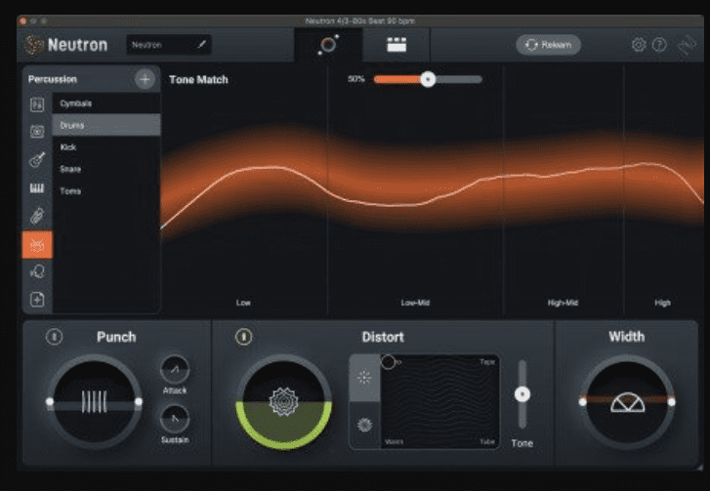Choose Kick in the Percussion list
This screenshot has height=491, width=710.
(x=106, y=147)
